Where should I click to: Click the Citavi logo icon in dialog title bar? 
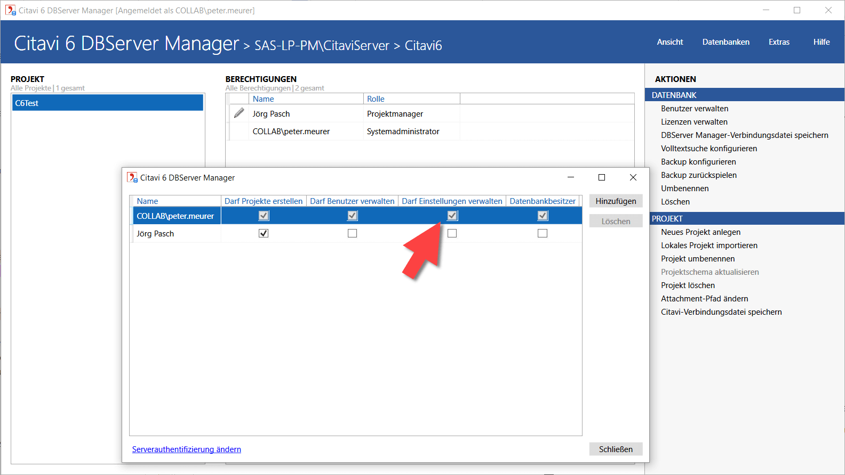(132, 177)
